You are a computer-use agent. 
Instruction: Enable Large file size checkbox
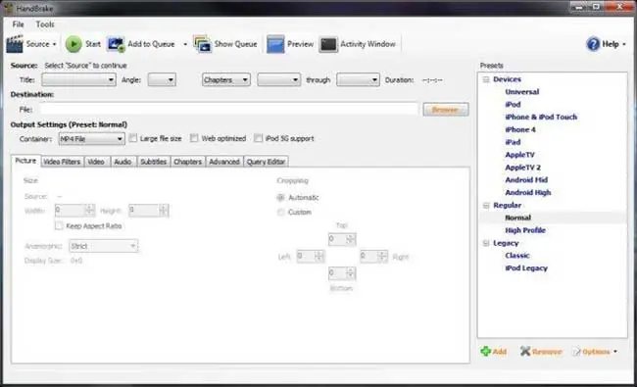133,138
